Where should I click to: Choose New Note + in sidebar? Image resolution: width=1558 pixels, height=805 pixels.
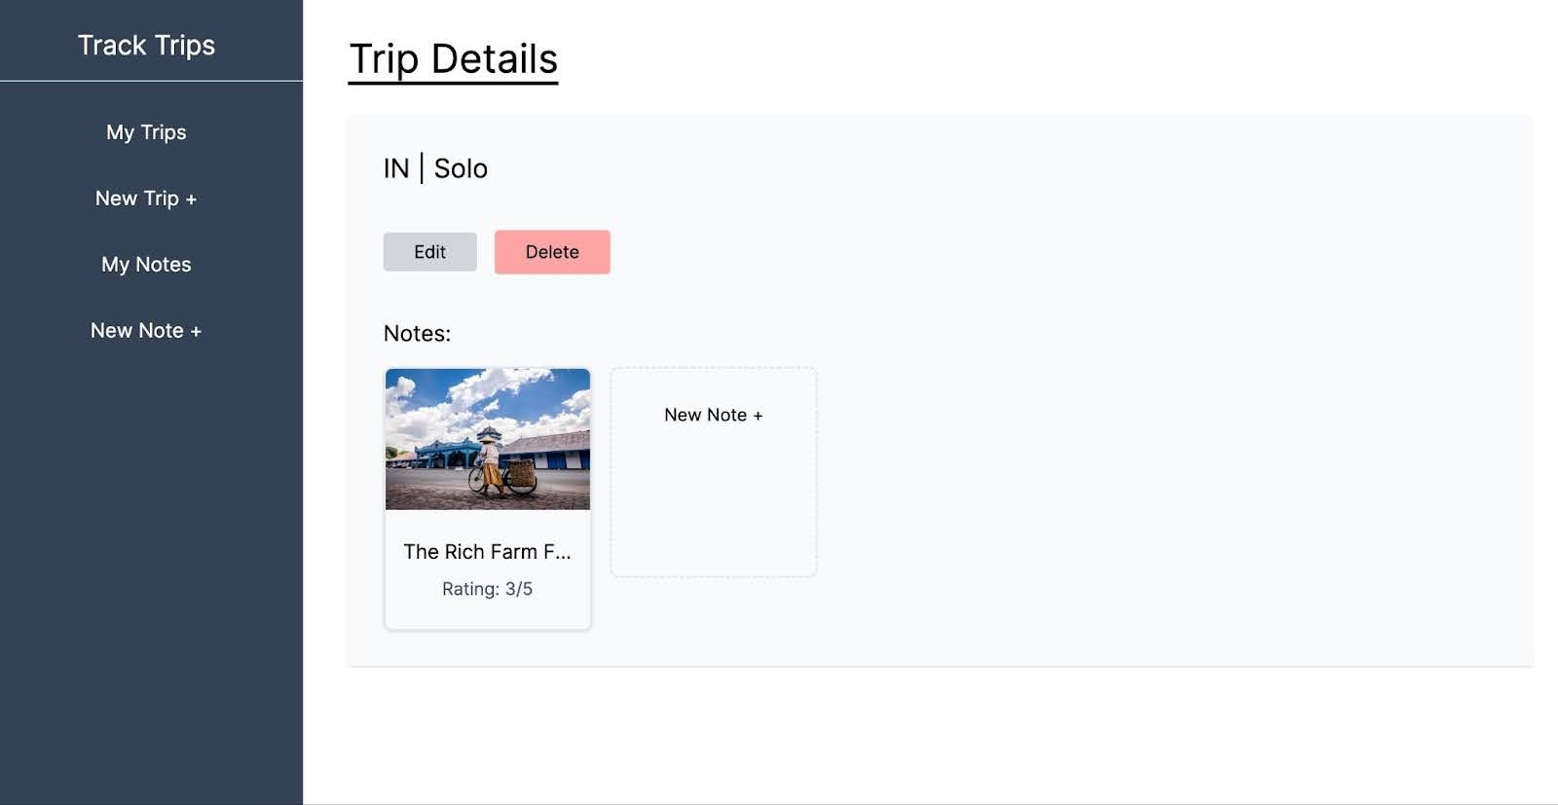pyautogui.click(x=146, y=331)
